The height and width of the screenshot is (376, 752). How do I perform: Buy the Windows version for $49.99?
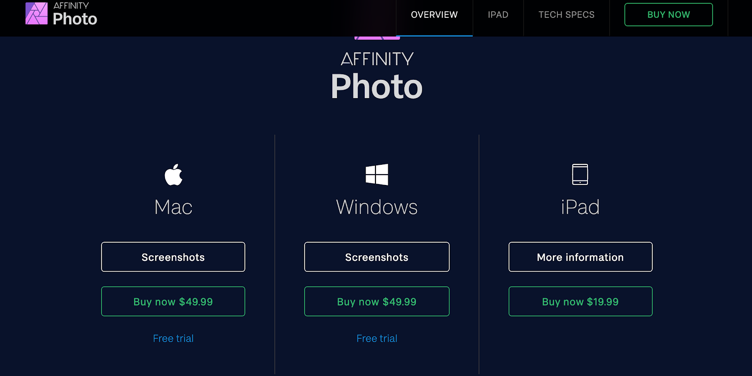coord(377,301)
